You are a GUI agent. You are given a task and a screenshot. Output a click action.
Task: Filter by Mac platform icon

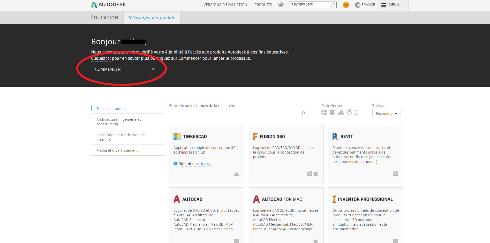pos(332,112)
